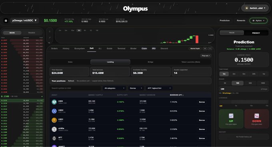Switch to the Bridge sub-tab
Image resolution: width=272 pixels, height=147 pixels.
coord(150,62)
